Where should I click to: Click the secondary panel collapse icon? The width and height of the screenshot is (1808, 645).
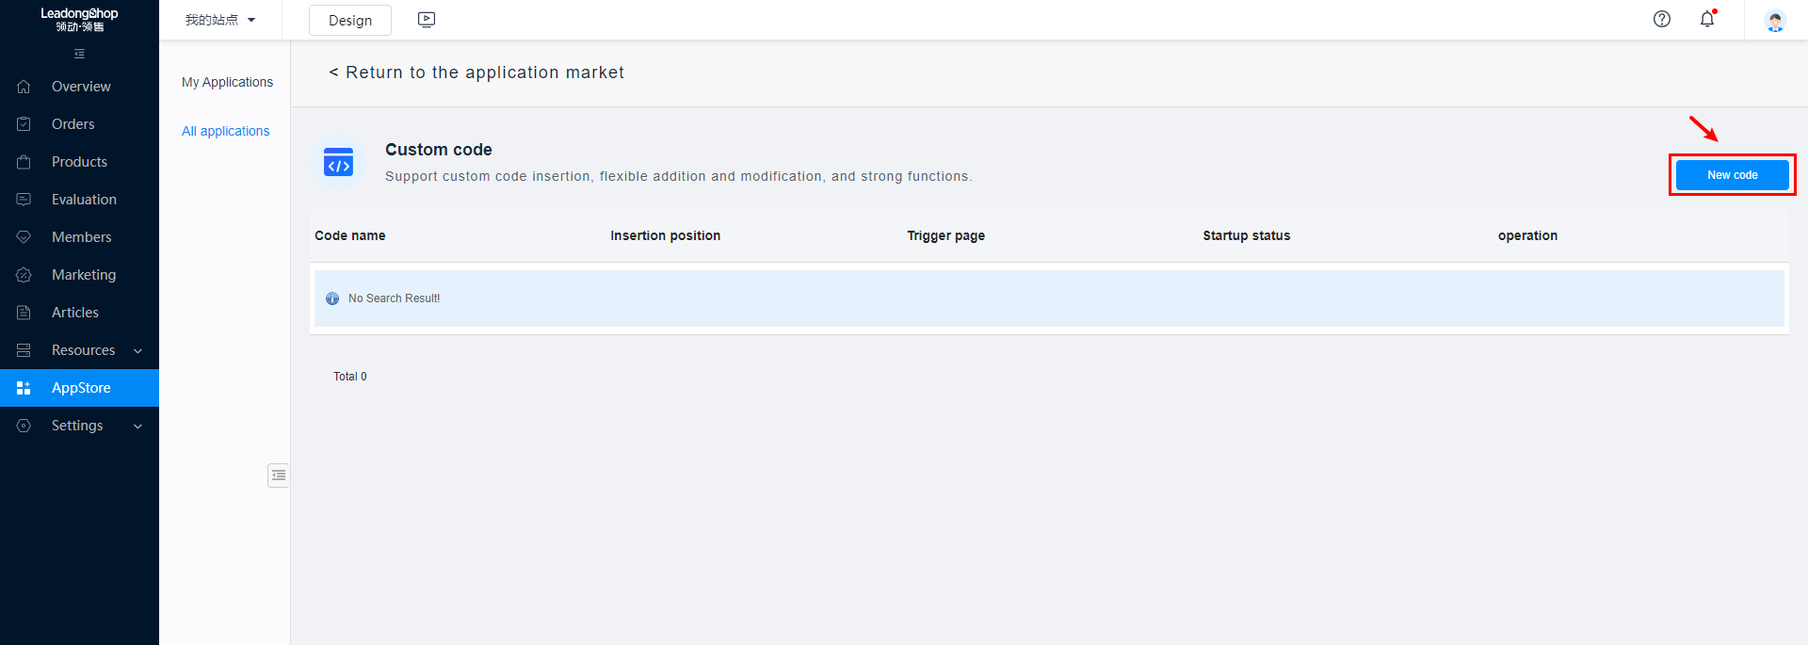278,476
